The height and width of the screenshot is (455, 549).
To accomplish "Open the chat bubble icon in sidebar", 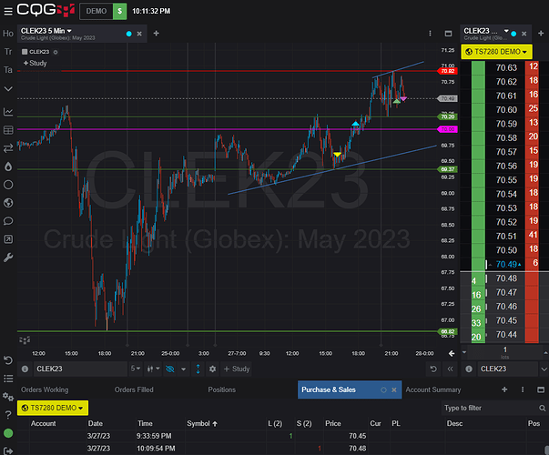I will click(x=8, y=221).
